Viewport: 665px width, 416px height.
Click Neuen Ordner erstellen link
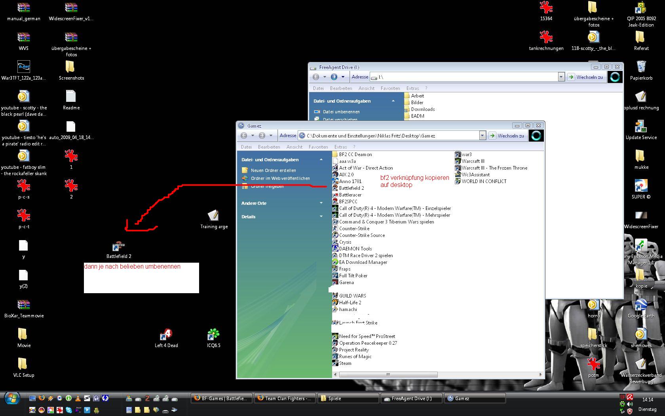tap(273, 170)
